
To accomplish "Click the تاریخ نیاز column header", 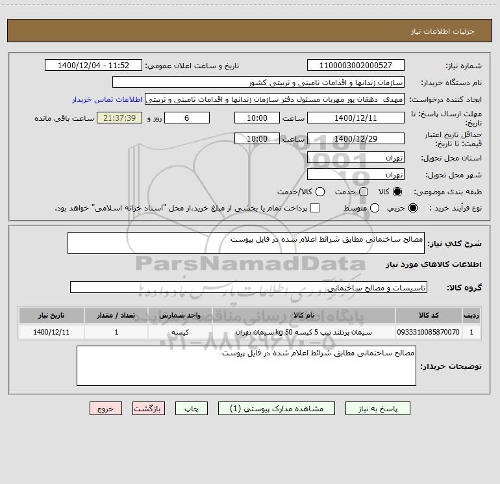I will pos(51,315).
